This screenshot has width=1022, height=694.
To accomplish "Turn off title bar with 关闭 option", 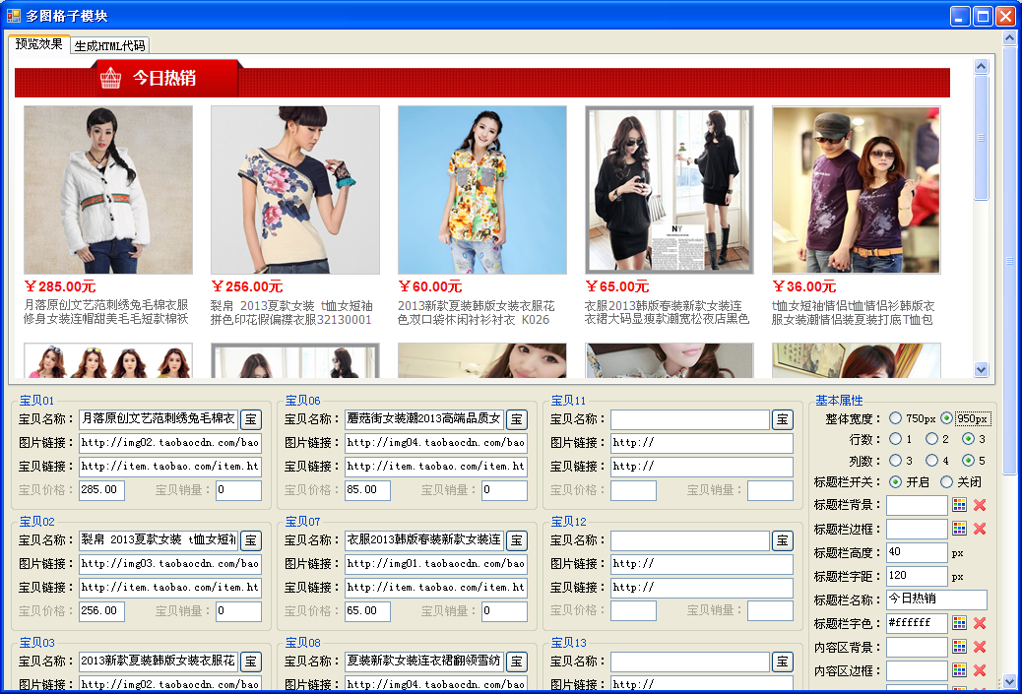I will (x=947, y=482).
